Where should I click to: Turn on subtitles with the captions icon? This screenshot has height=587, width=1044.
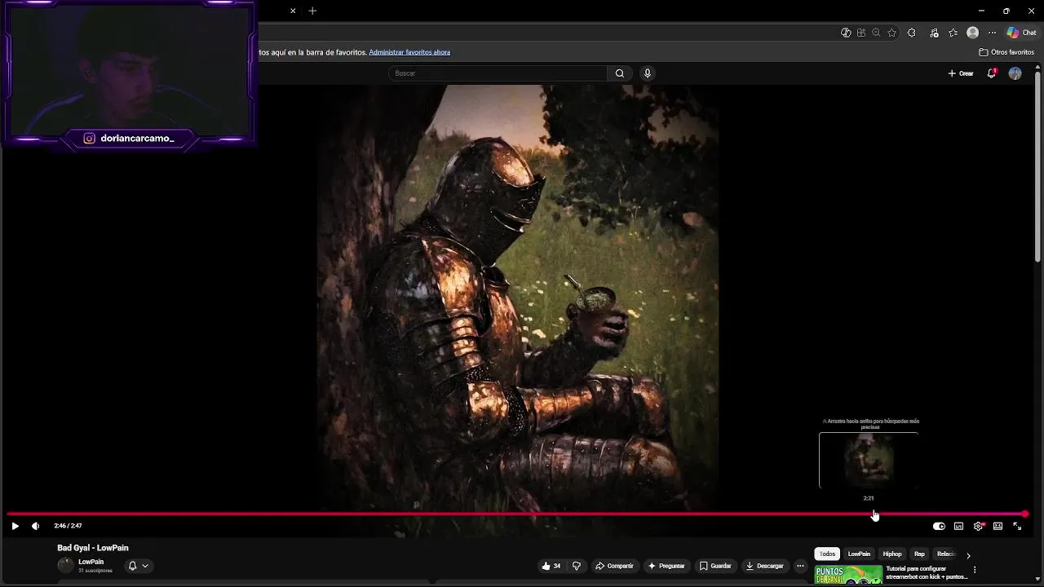[x=958, y=527]
